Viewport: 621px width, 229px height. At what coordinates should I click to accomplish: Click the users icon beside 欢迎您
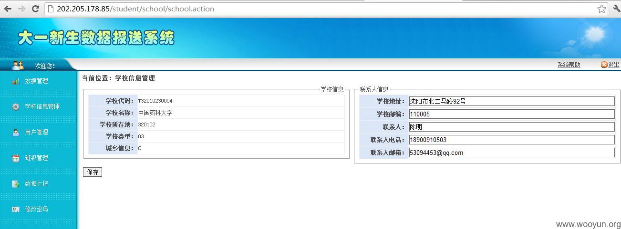coord(18,65)
